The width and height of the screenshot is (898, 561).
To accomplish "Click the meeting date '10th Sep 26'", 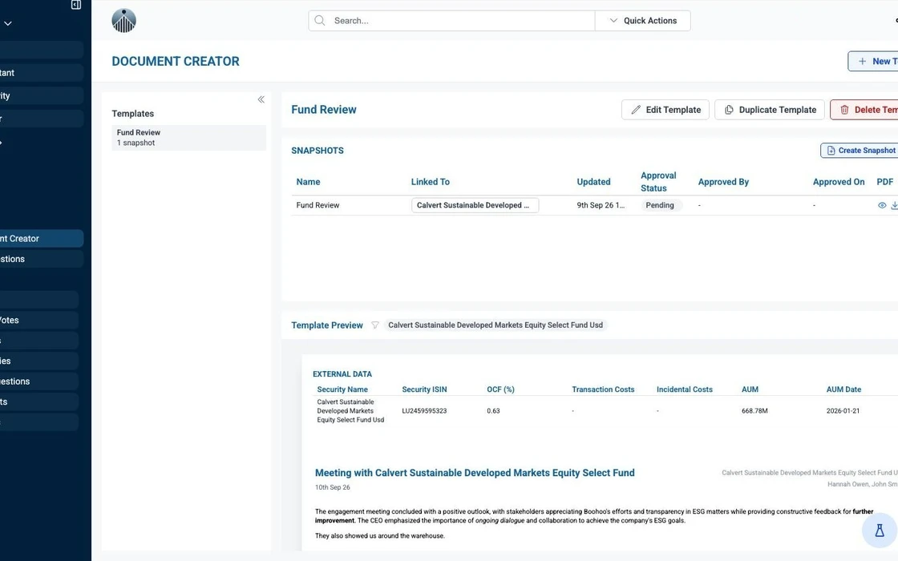I will coord(332,488).
